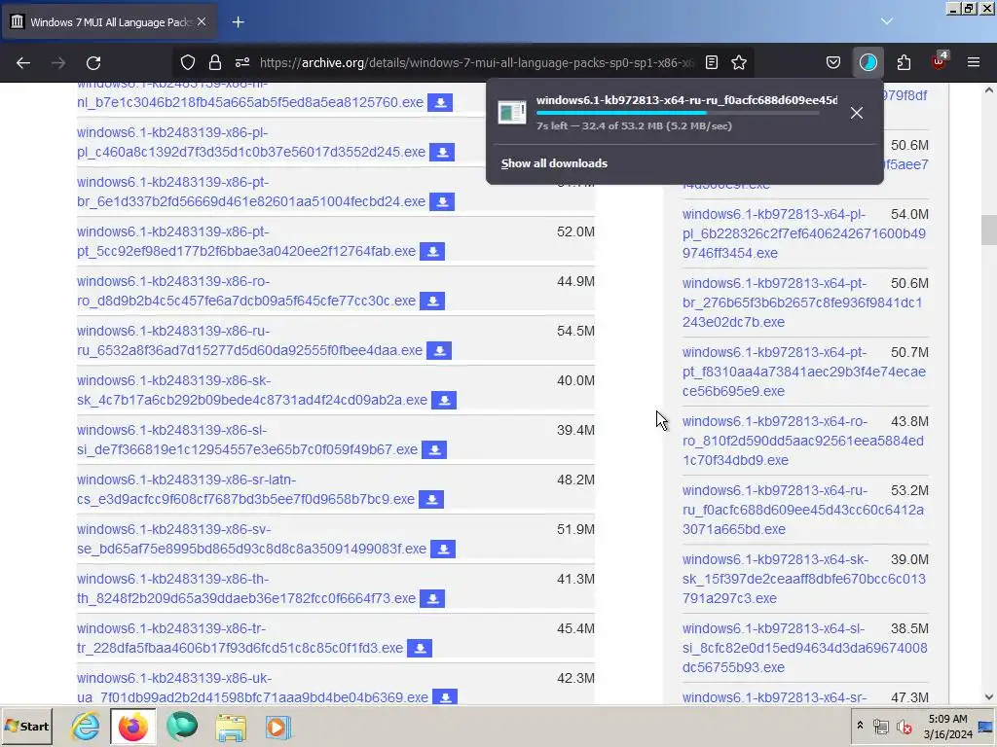Open the Windows Start menu
The width and height of the screenshot is (997, 747).
pos(27,726)
